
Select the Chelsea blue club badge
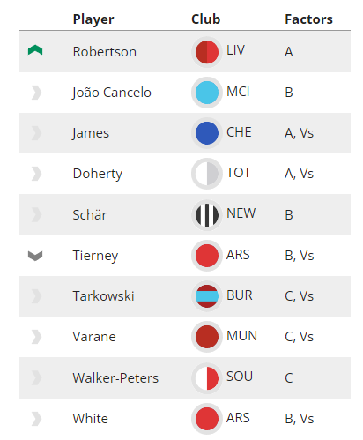pos(207,133)
